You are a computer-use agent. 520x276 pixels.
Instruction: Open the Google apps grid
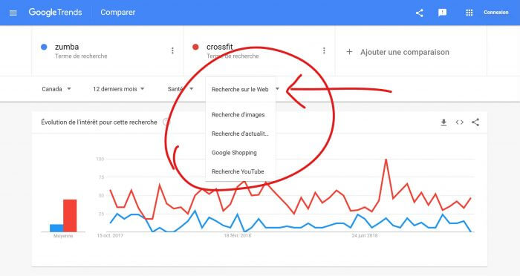[469, 13]
